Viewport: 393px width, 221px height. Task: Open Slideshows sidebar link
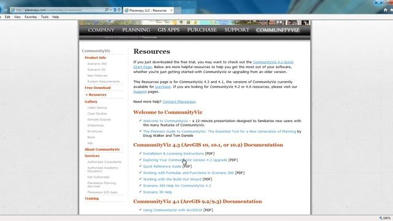coord(95,125)
